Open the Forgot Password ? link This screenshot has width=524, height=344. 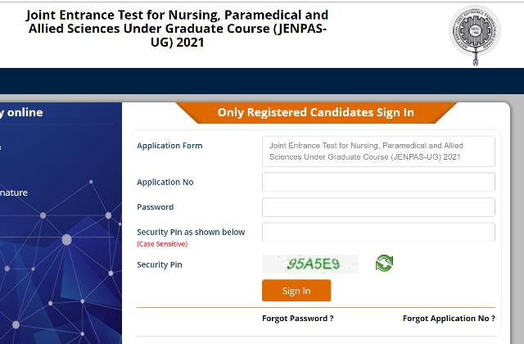click(298, 319)
